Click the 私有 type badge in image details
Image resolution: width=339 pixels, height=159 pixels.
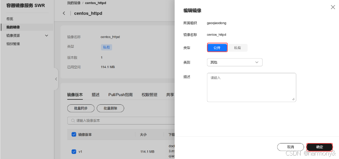pyautogui.click(x=107, y=47)
